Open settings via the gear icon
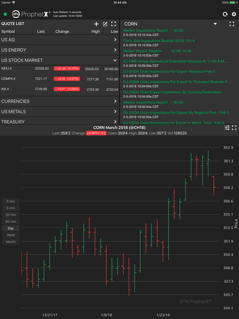 pos(234,14)
